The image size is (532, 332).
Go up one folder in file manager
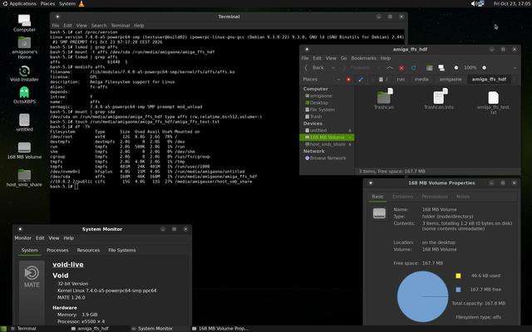[x=390, y=68]
